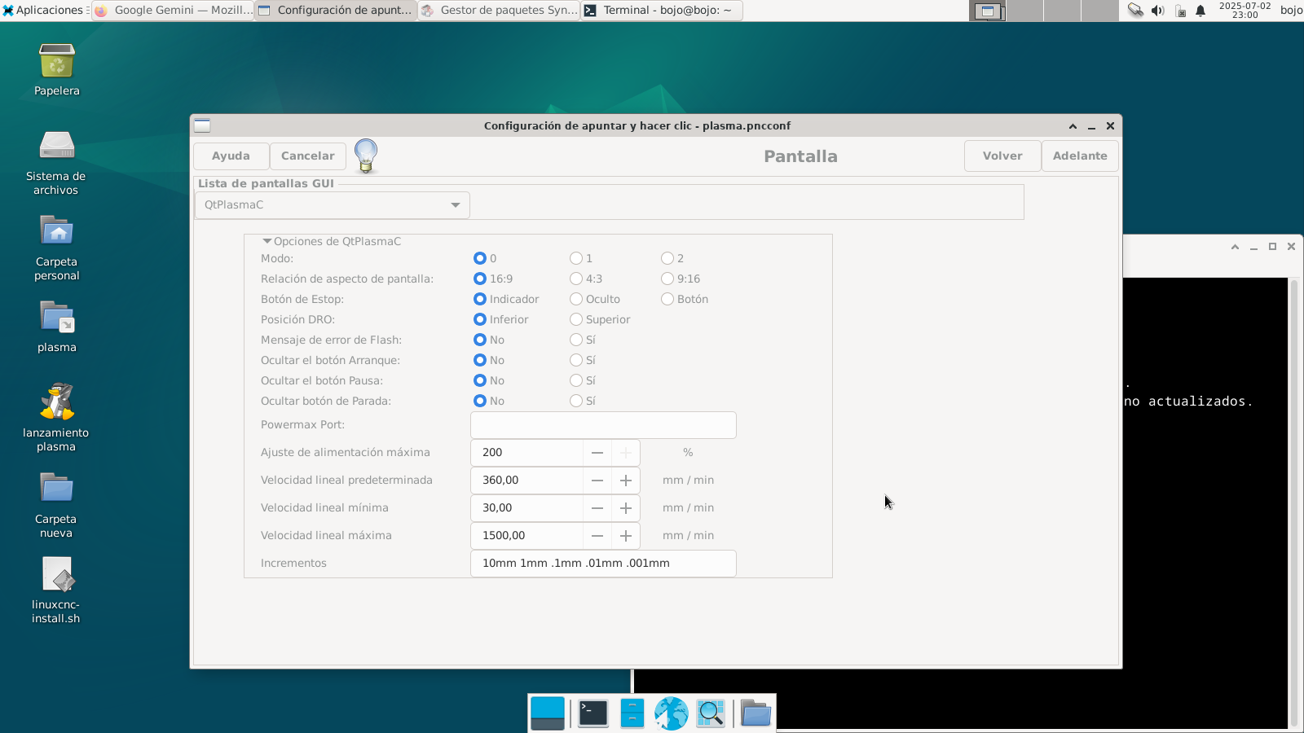Switch to Gestor de paquetes Synaptic taskbar window
1304x733 pixels.
click(499, 11)
